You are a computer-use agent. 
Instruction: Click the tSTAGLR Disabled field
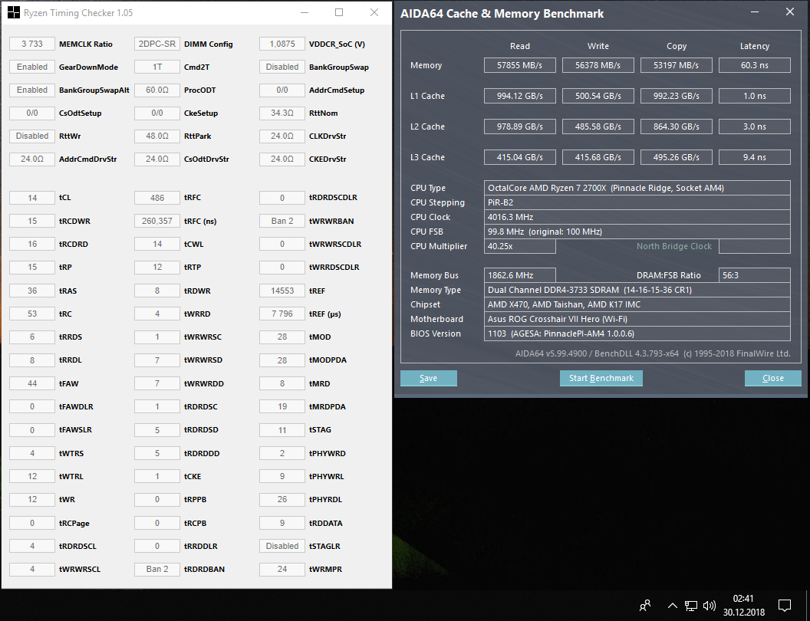282,546
